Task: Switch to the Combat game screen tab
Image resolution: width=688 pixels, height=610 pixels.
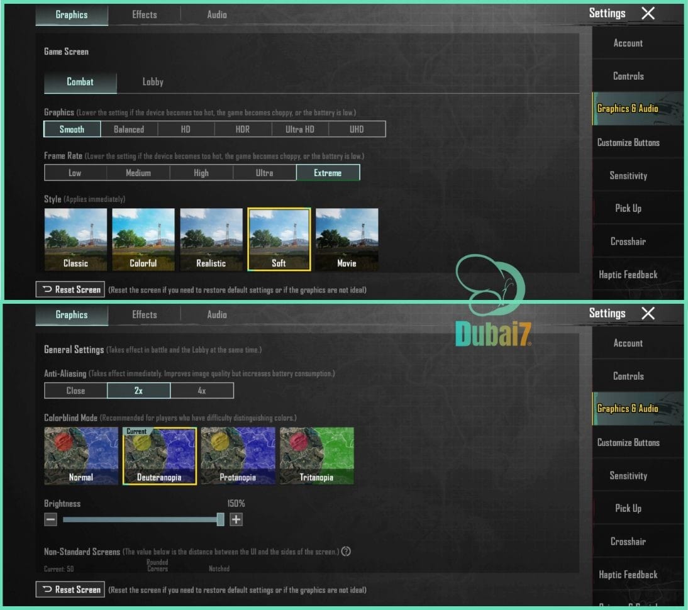Action: (x=80, y=82)
